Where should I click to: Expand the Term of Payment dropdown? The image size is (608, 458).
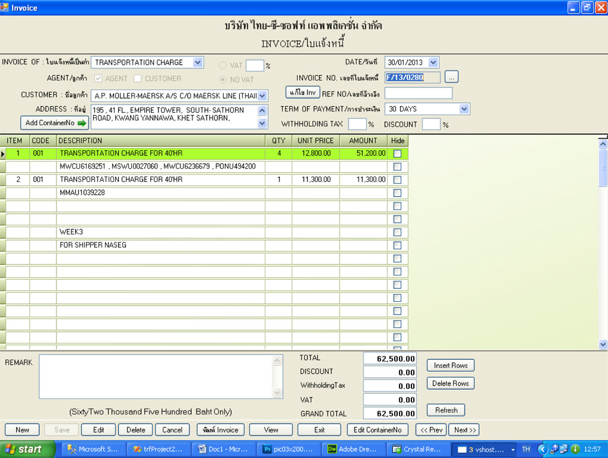(464, 109)
